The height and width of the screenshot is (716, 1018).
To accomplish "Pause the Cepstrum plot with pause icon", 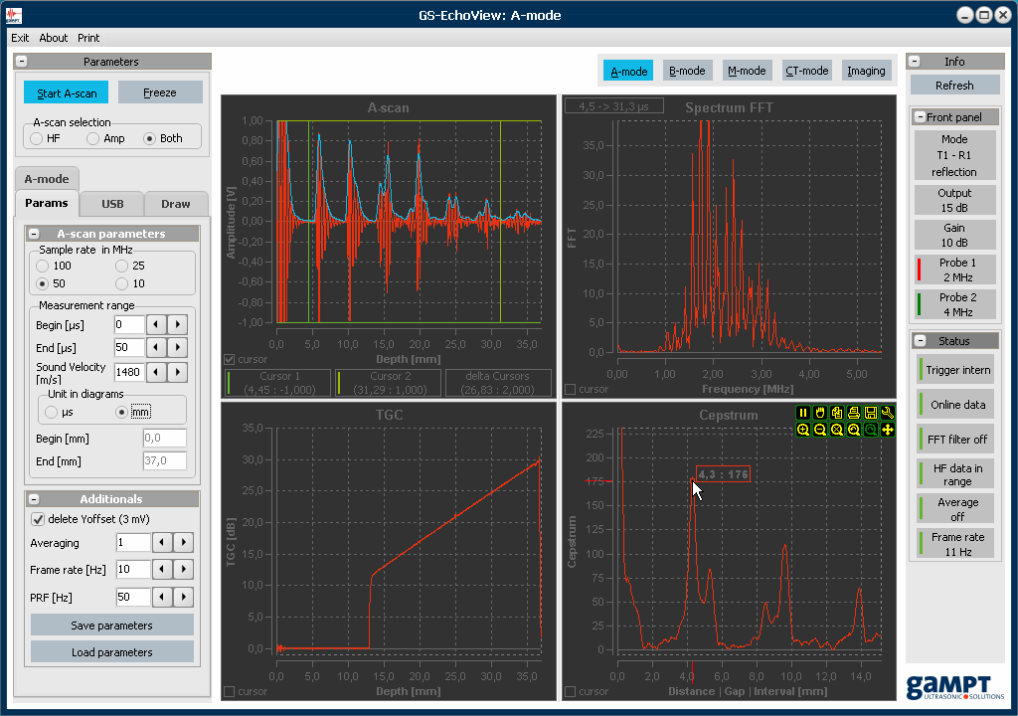I will point(803,413).
